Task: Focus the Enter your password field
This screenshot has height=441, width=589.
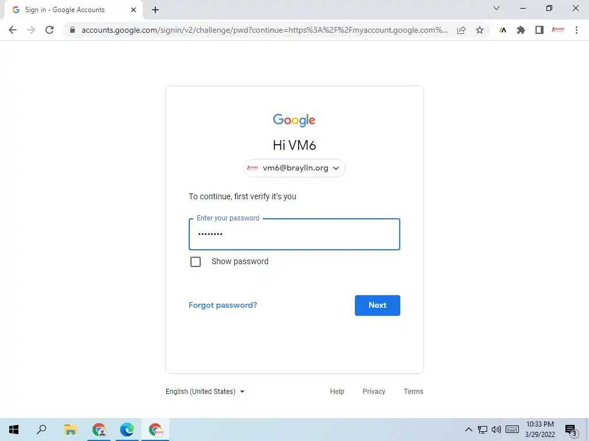Action: pyautogui.click(x=294, y=234)
